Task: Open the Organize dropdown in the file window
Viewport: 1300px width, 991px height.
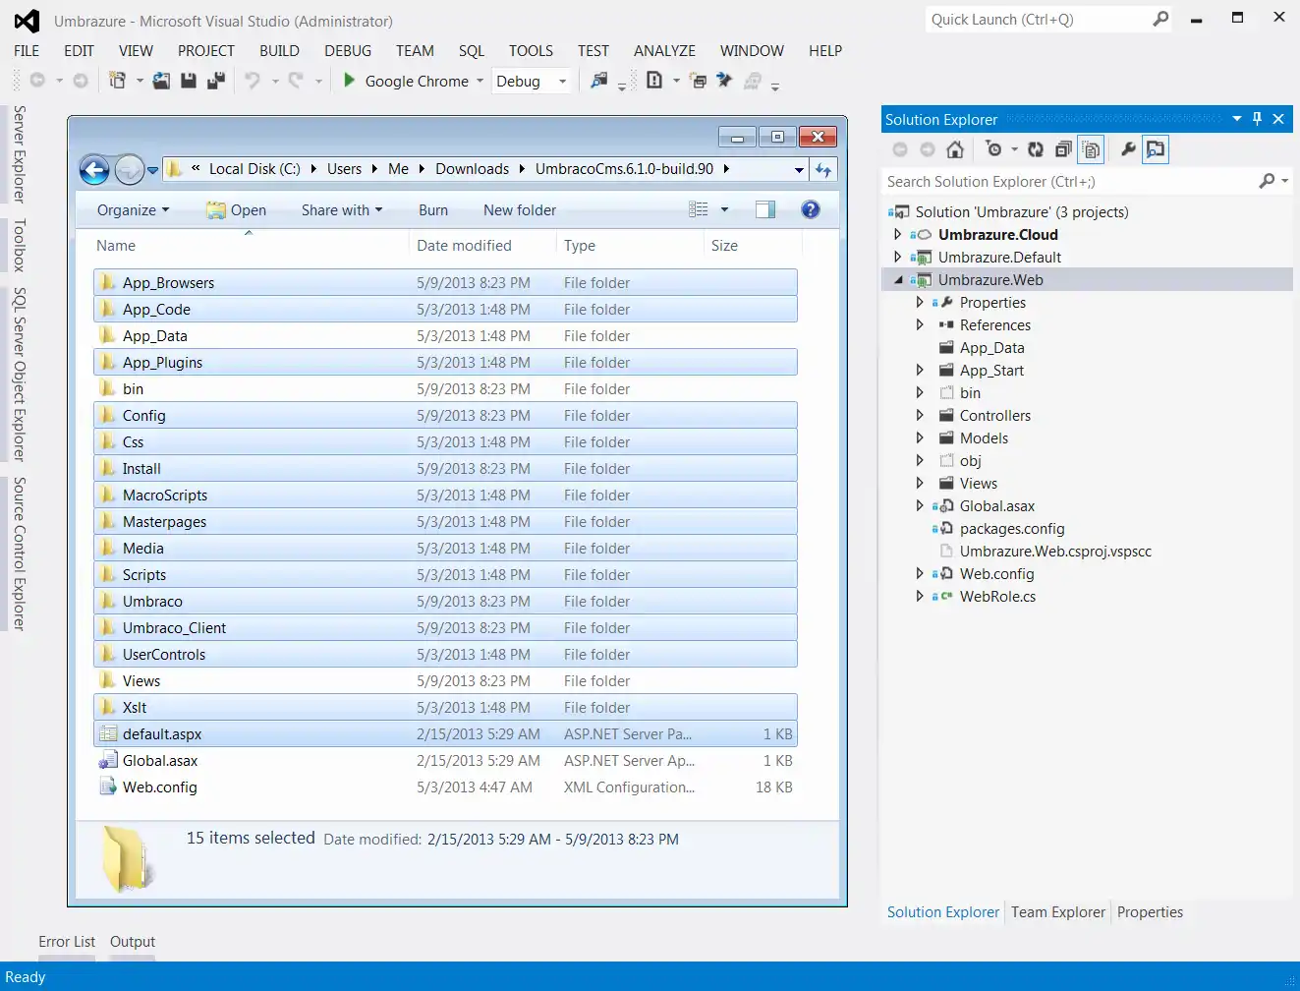Action: point(134,209)
